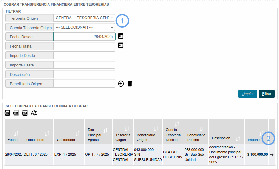Click the A-Z sort icon
Viewport: 279px width, 169px height.
34,113
